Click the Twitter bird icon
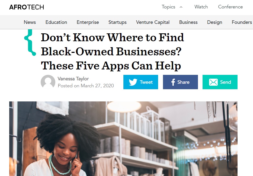253x176 pixels. coord(133,82)
